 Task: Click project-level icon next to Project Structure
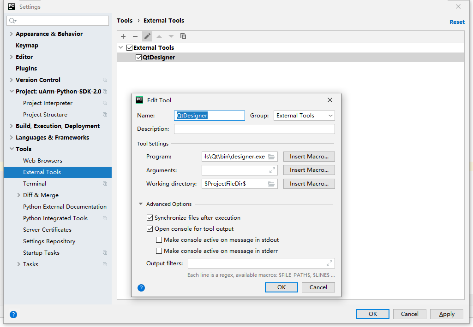click(x=105, y=114)
